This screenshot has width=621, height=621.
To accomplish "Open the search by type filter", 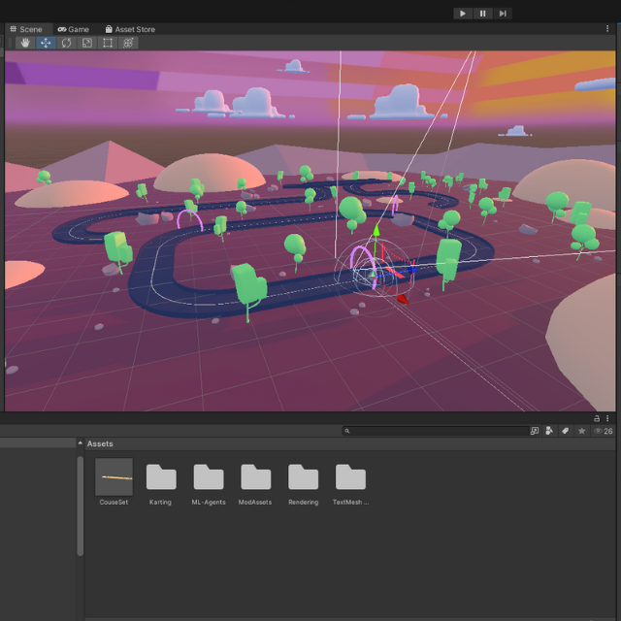I will 549,431.
